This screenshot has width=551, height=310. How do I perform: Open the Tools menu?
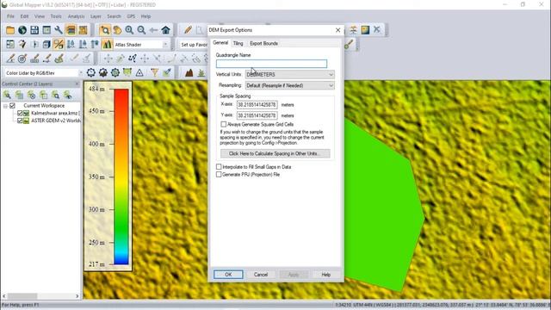[56, 16]
